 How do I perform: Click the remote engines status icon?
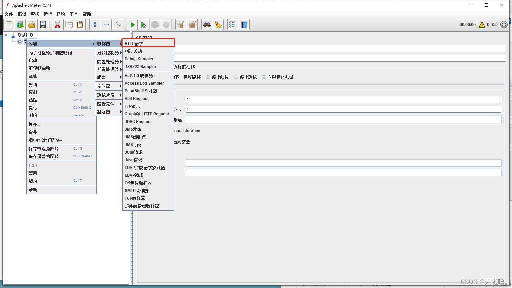pyautogui.click(x=504, y=25)
